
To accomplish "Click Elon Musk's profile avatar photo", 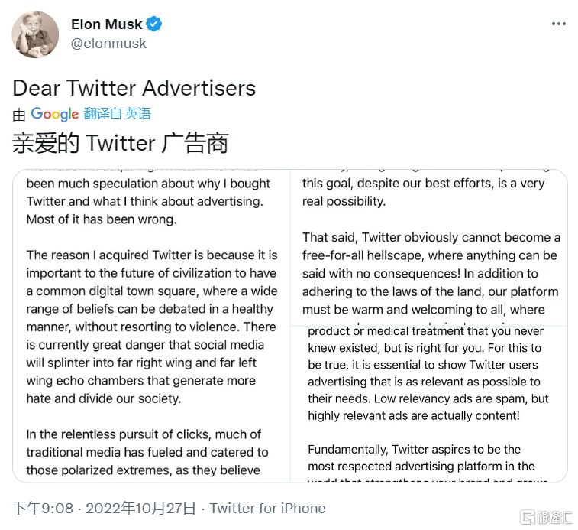I will click(x=36, y=34).
